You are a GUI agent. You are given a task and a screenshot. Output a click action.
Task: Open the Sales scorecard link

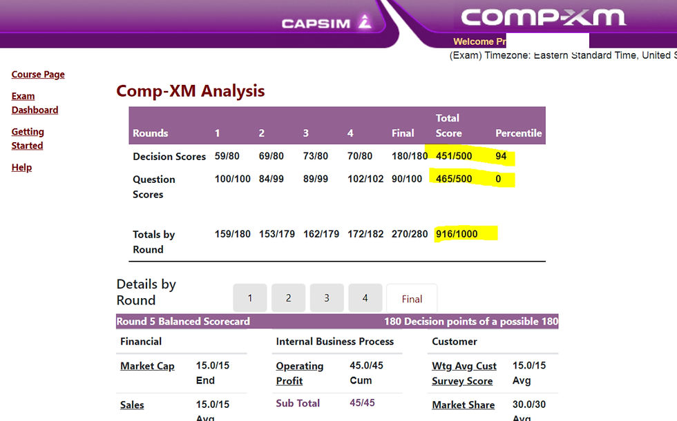132,405
